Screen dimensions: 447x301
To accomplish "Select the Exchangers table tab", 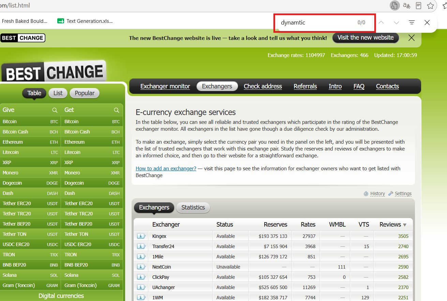I will 154,207.
